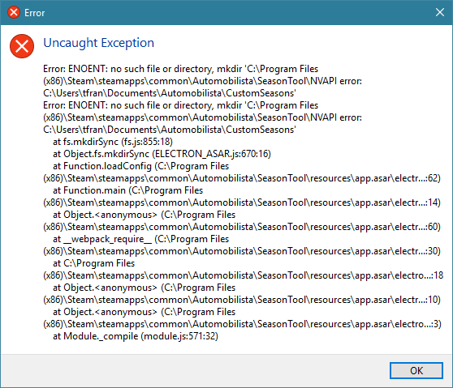
Task: Click the app.asar path line ending in :14)
Action: pos(242,203)
